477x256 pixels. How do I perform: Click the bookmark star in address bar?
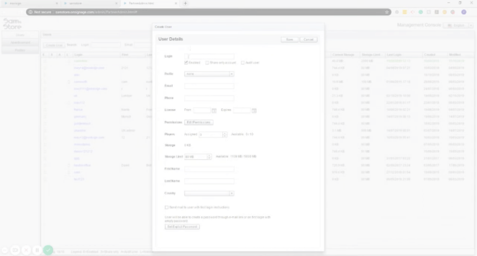pyautogui.click(x=386, y=12)
